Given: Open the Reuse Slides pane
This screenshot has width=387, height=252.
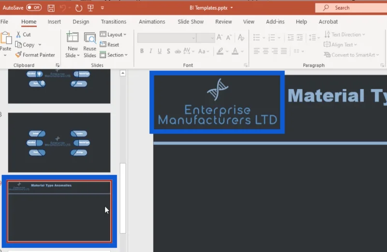Looking at the screenshot, I should (x=89, y=45).
